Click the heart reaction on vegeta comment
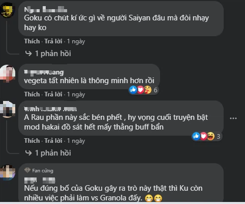 140,90
